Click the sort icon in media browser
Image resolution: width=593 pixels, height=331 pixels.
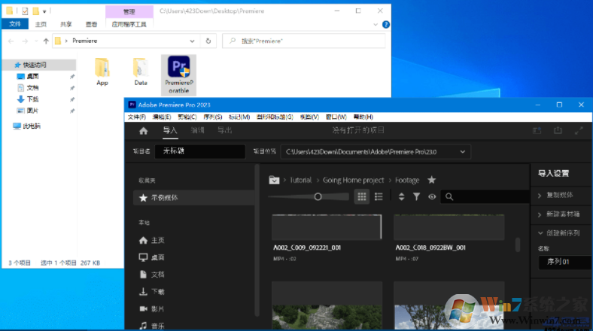(401, 196)
